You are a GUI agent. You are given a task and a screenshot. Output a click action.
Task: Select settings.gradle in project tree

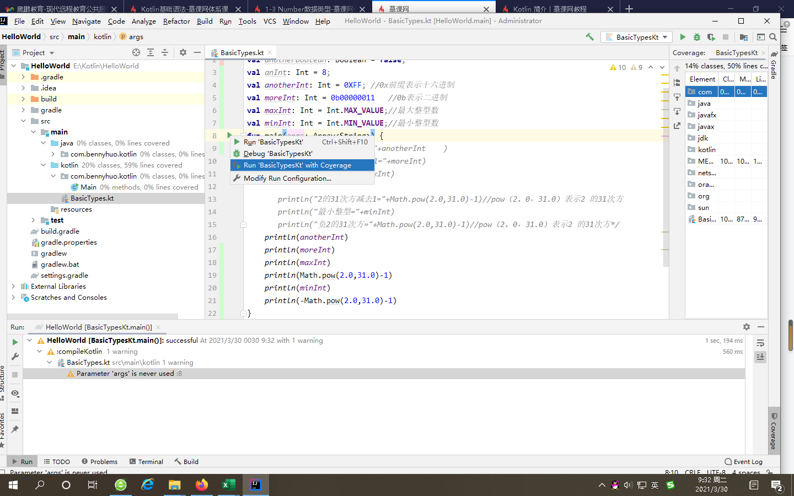[x=65, y=276]
